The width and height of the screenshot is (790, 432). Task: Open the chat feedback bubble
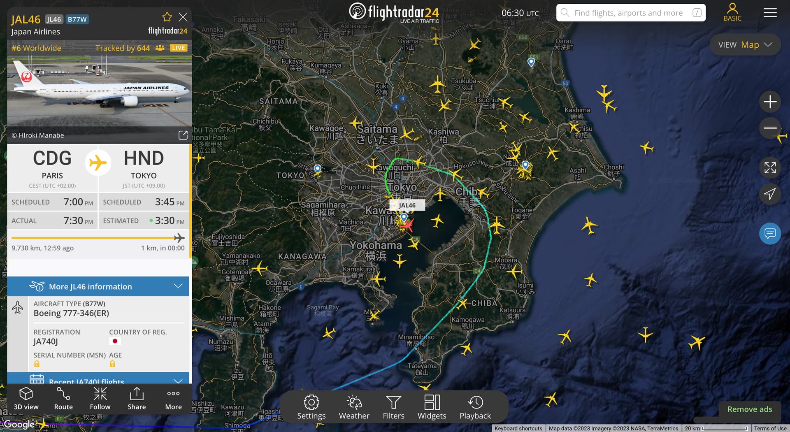click(770, 234)
